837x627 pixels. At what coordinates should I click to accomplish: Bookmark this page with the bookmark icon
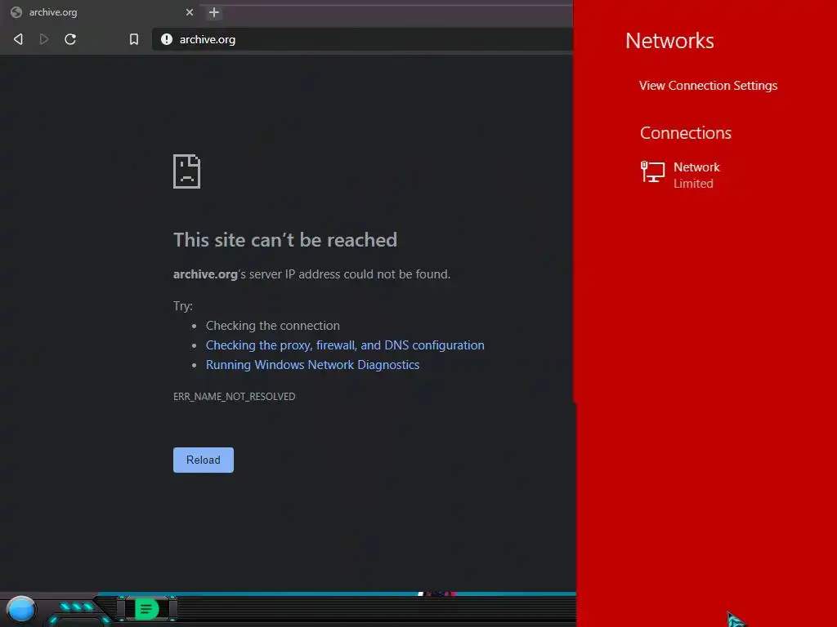point(134,39)
